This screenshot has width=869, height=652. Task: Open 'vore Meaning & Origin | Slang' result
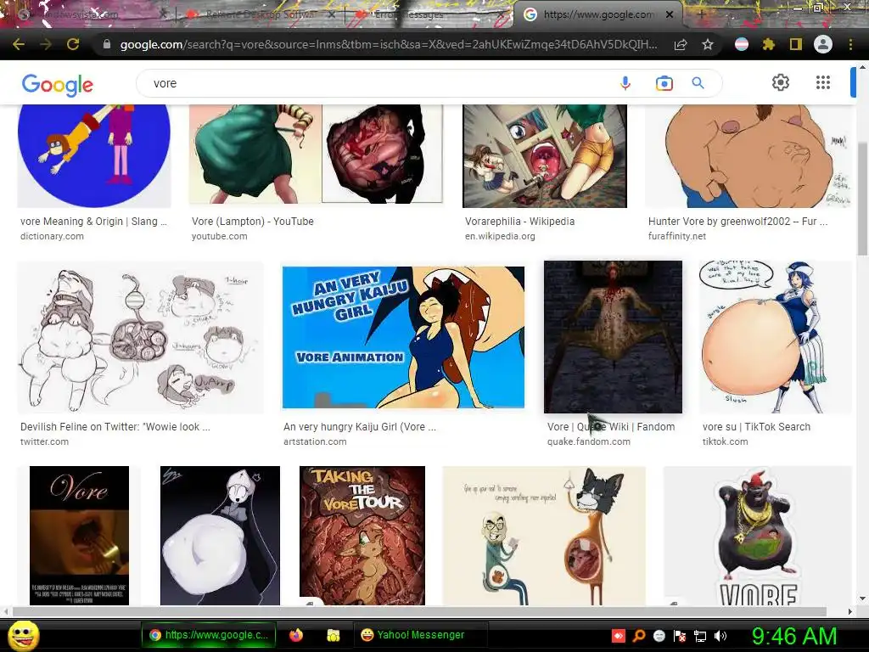[x=93, y=222]
